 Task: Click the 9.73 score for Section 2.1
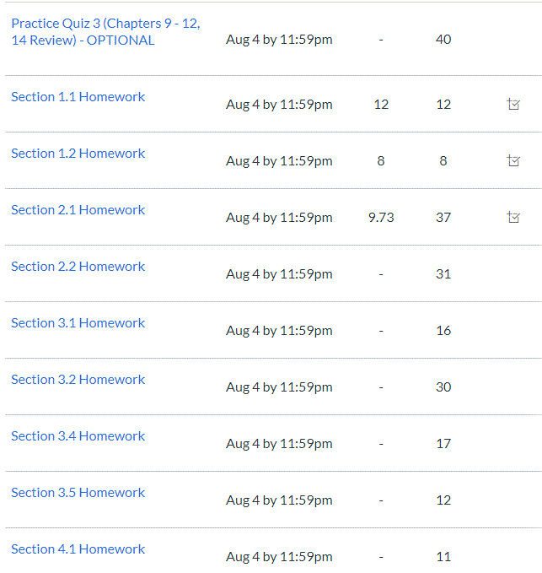(x=381, y=218)
